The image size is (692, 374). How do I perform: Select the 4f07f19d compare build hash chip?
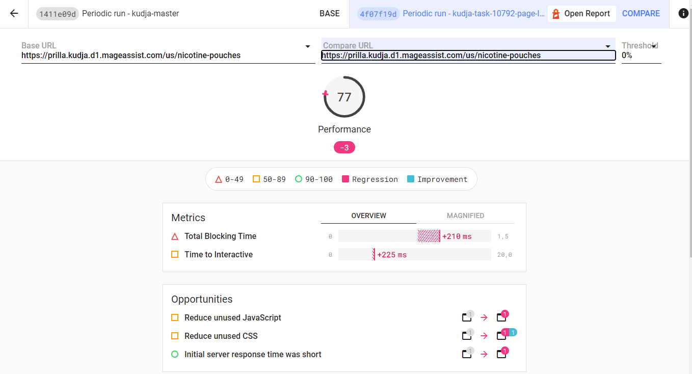(x=379, y=14)
